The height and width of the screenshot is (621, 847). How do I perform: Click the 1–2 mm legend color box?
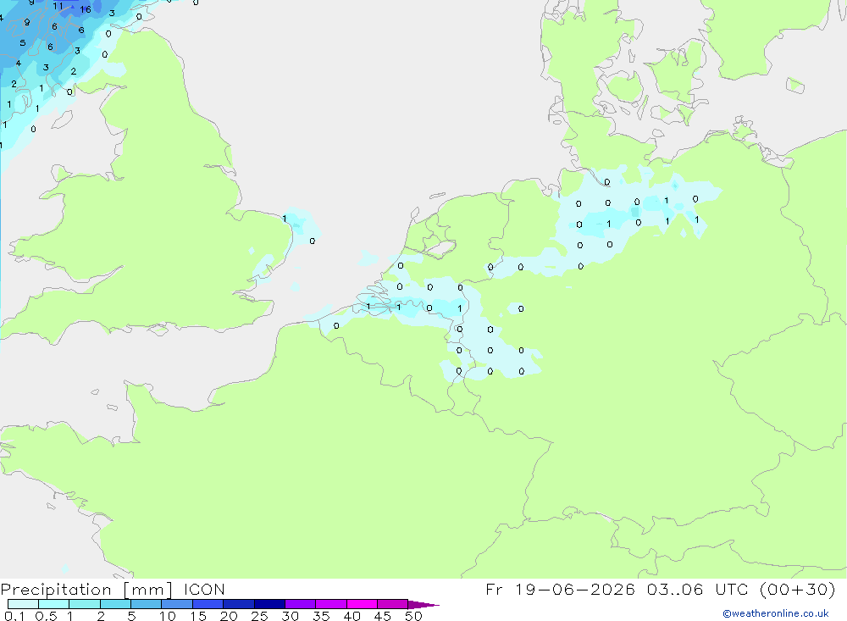(84, 604)
